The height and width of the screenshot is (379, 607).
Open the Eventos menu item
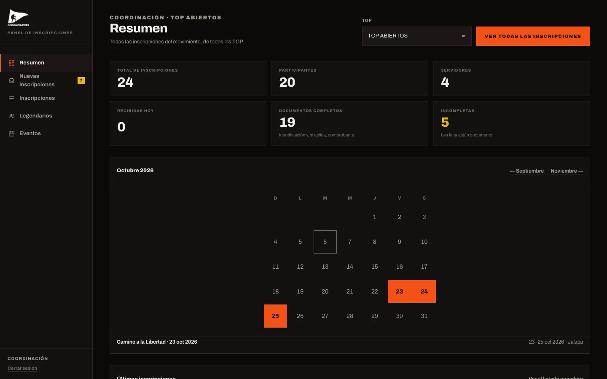tap(46, 133)
